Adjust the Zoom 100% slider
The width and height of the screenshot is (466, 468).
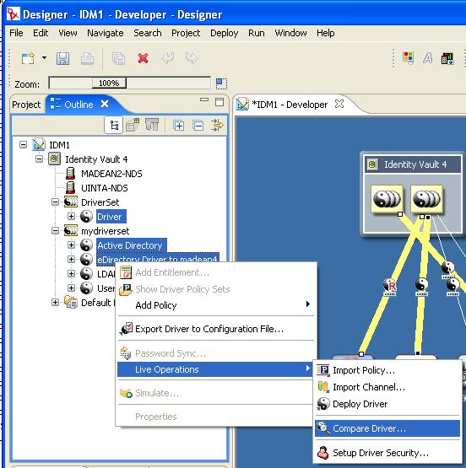point(109,83)
